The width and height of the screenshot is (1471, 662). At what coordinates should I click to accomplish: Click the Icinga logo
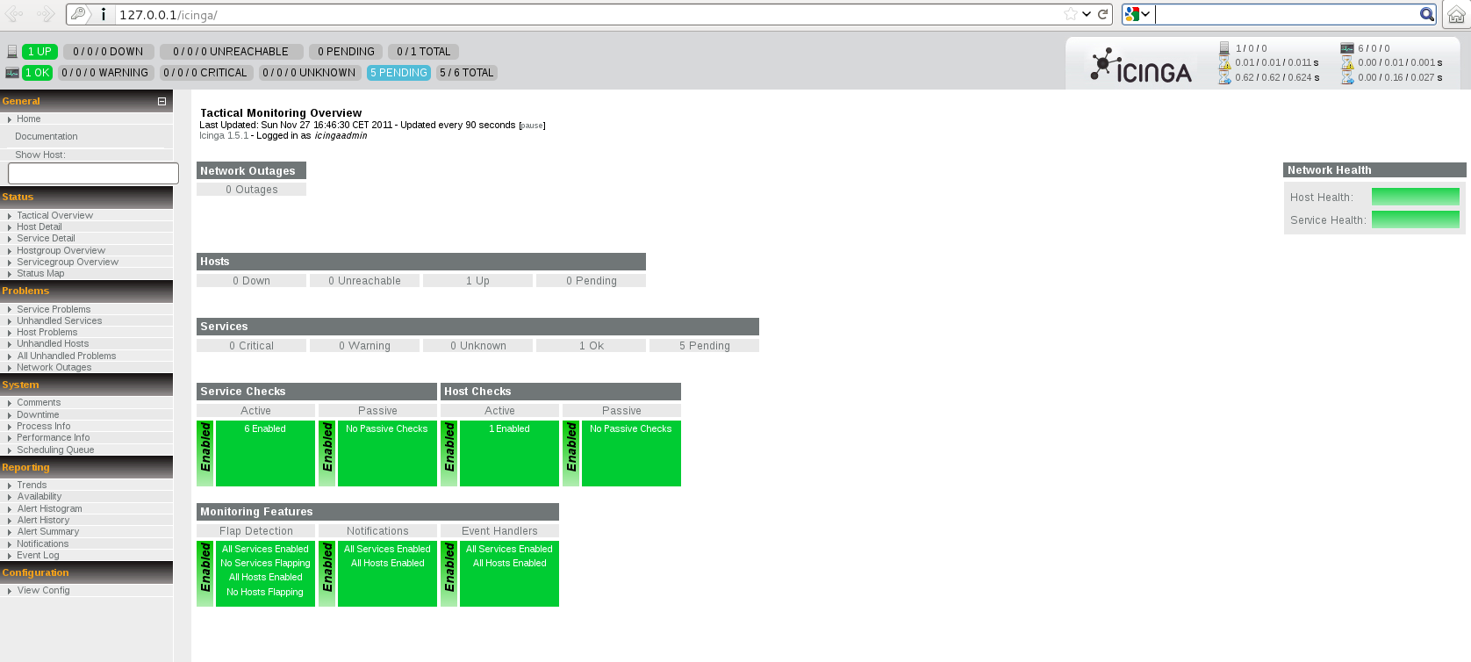point(1141,66)
